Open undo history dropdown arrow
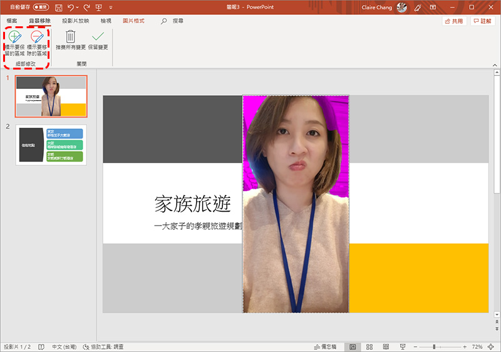This screenshot has height=352, width=501. 77,8
